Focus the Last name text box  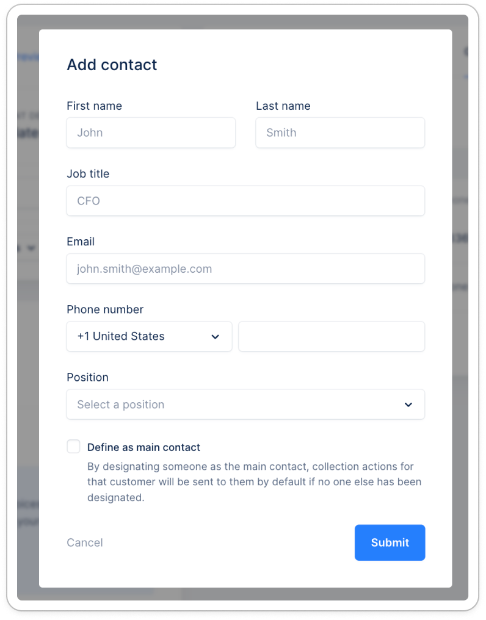339,132
